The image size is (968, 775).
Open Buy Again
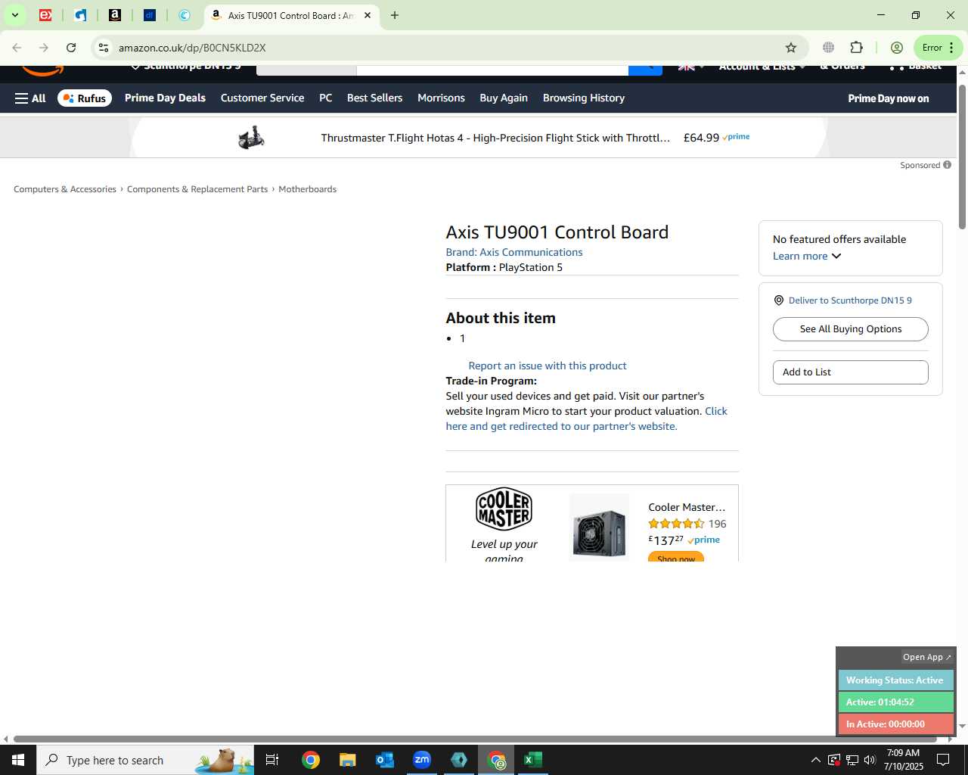click(x=504, y=98)
